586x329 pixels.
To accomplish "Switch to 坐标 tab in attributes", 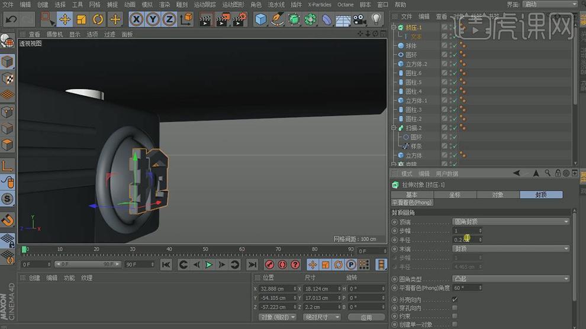I will click(x=455, y=195).
